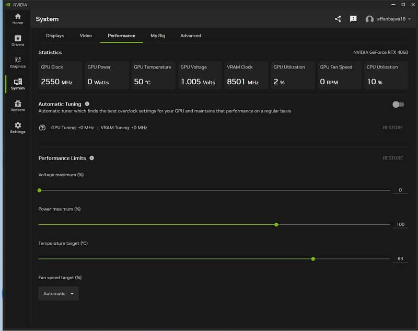Open the Home section in sidebar
Image resolution: width=418 pixels, height=331 pixels.
18,19
